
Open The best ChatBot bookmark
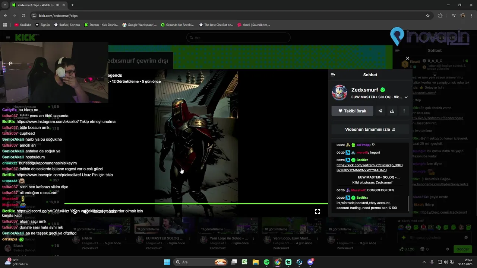[x=216, y=25]
